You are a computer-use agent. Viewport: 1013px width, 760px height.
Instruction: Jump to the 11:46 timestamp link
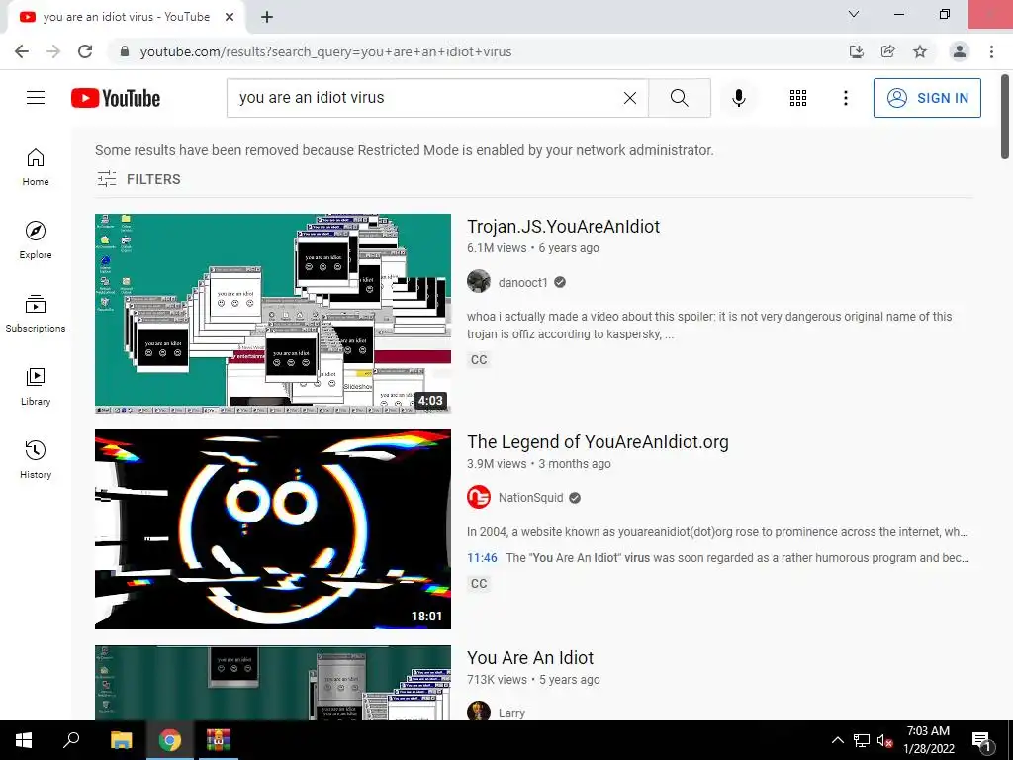(482, 558)
